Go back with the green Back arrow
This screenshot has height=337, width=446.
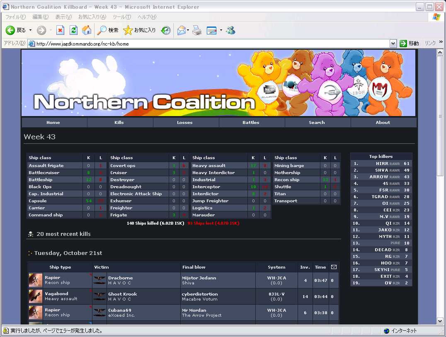point(10,30)
